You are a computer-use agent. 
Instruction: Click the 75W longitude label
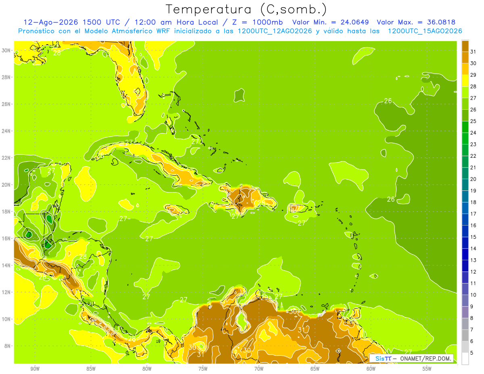tap(203, 369)
